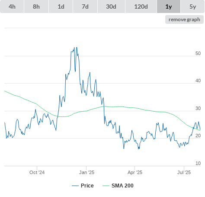Switch chart to 5y range

click(x=193, y=6)
